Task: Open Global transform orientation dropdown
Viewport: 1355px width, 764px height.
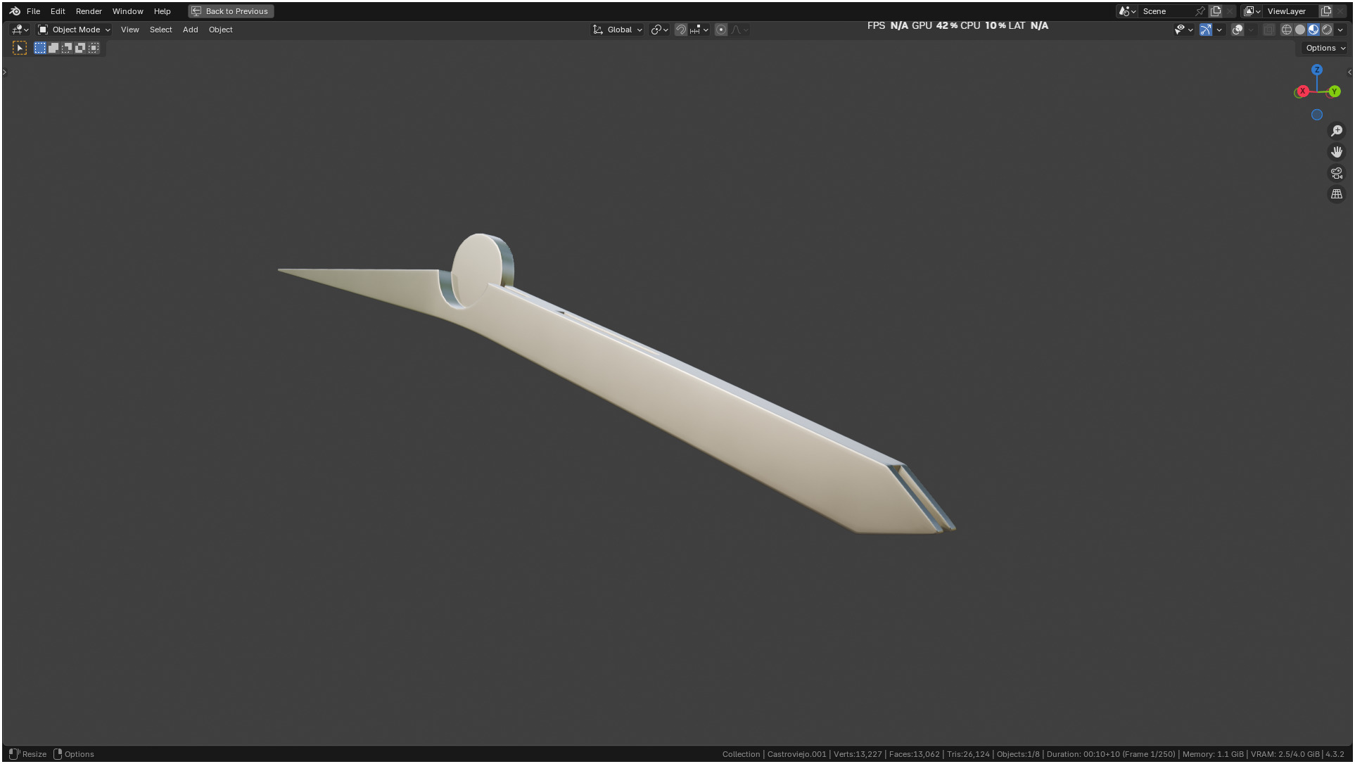Action: tap(618, 30)
